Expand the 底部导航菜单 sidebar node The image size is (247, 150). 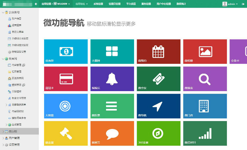[6, 105]
